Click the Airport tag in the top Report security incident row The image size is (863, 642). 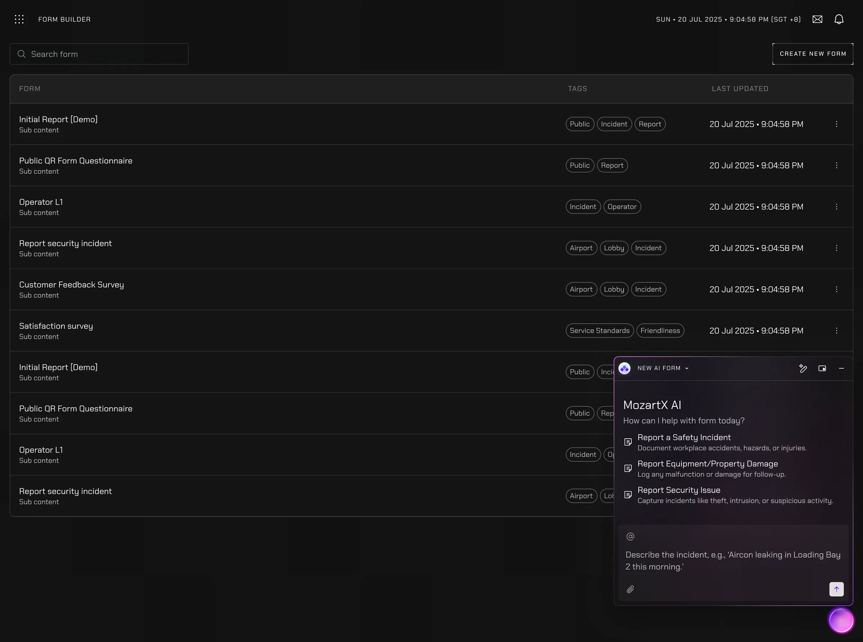pyautogui.click(x=581, y=248)
